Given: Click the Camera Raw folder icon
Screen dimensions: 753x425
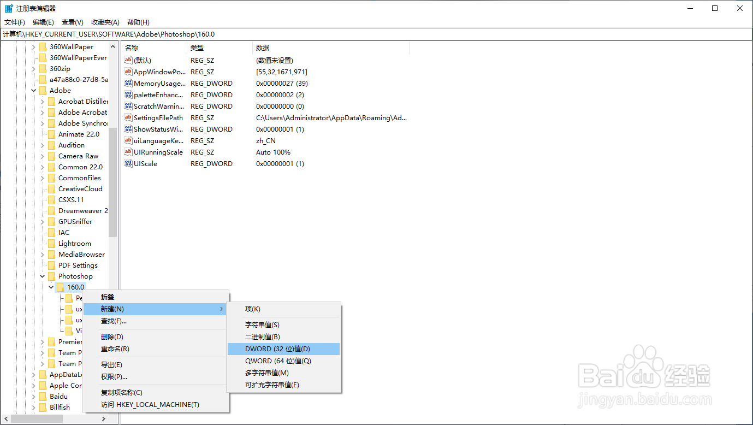Looking at the screenshot, I should coord(52,156).
